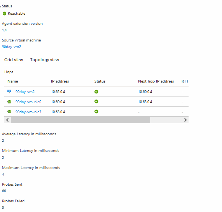Image resolution: width=222 pixels, height=212 pixels.
Task: Click the empty scrollbar track right of thumb
Action: tap(166, 120)
